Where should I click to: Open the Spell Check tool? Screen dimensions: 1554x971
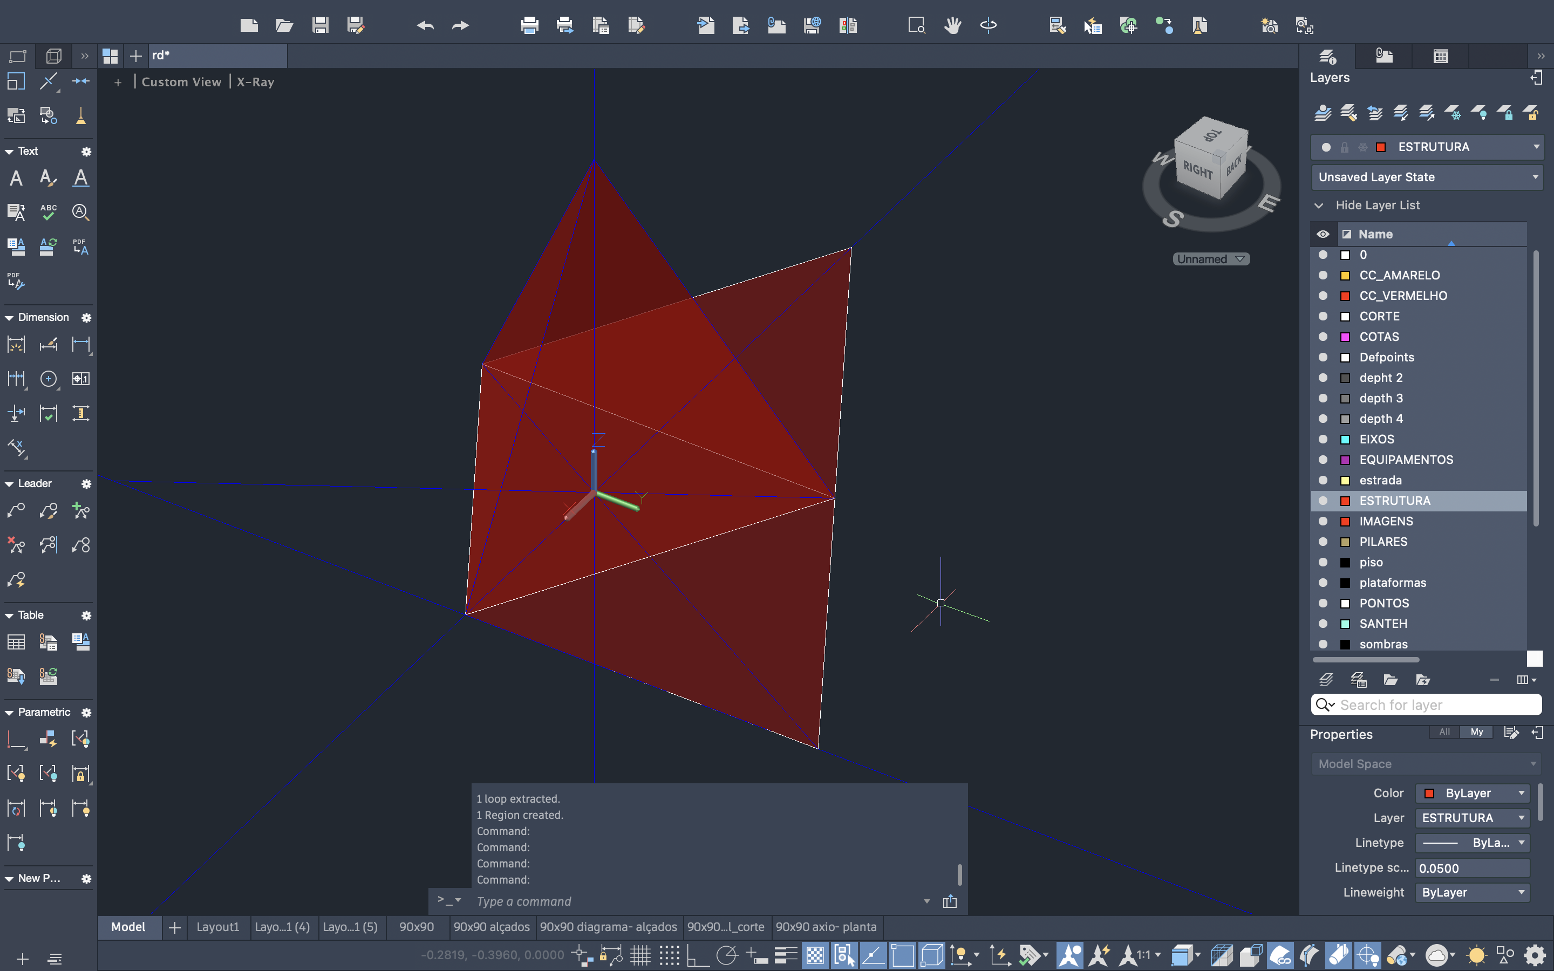[48, 212]
